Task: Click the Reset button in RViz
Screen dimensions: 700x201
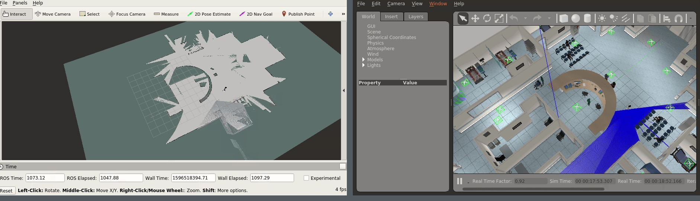Action: [7, 191]
